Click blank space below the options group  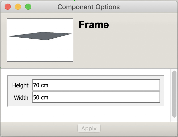pyautogui.click(x=85, y=114)
